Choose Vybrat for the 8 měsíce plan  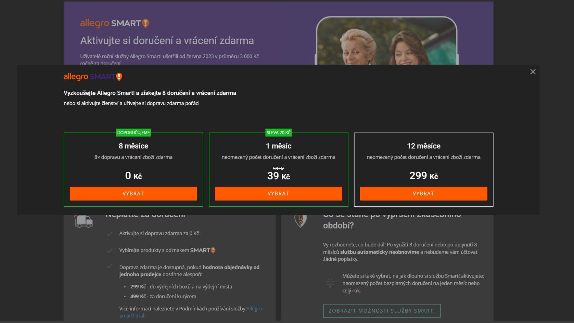[x=133, y=194]
